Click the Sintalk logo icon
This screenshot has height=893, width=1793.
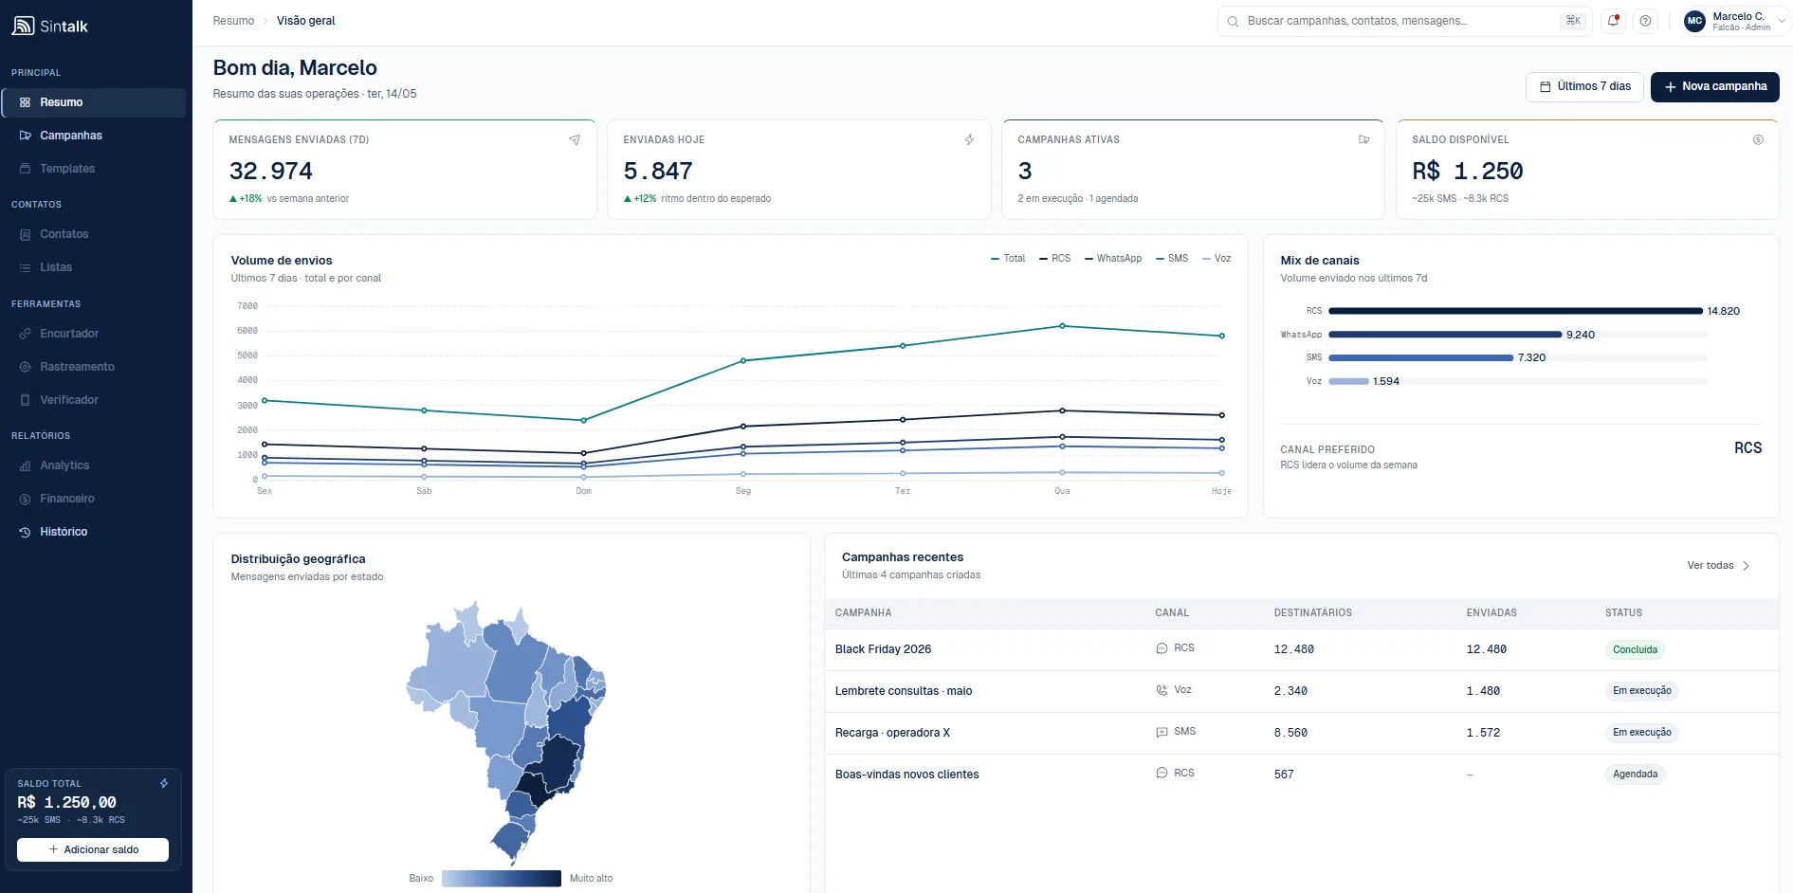coord(23,26)
